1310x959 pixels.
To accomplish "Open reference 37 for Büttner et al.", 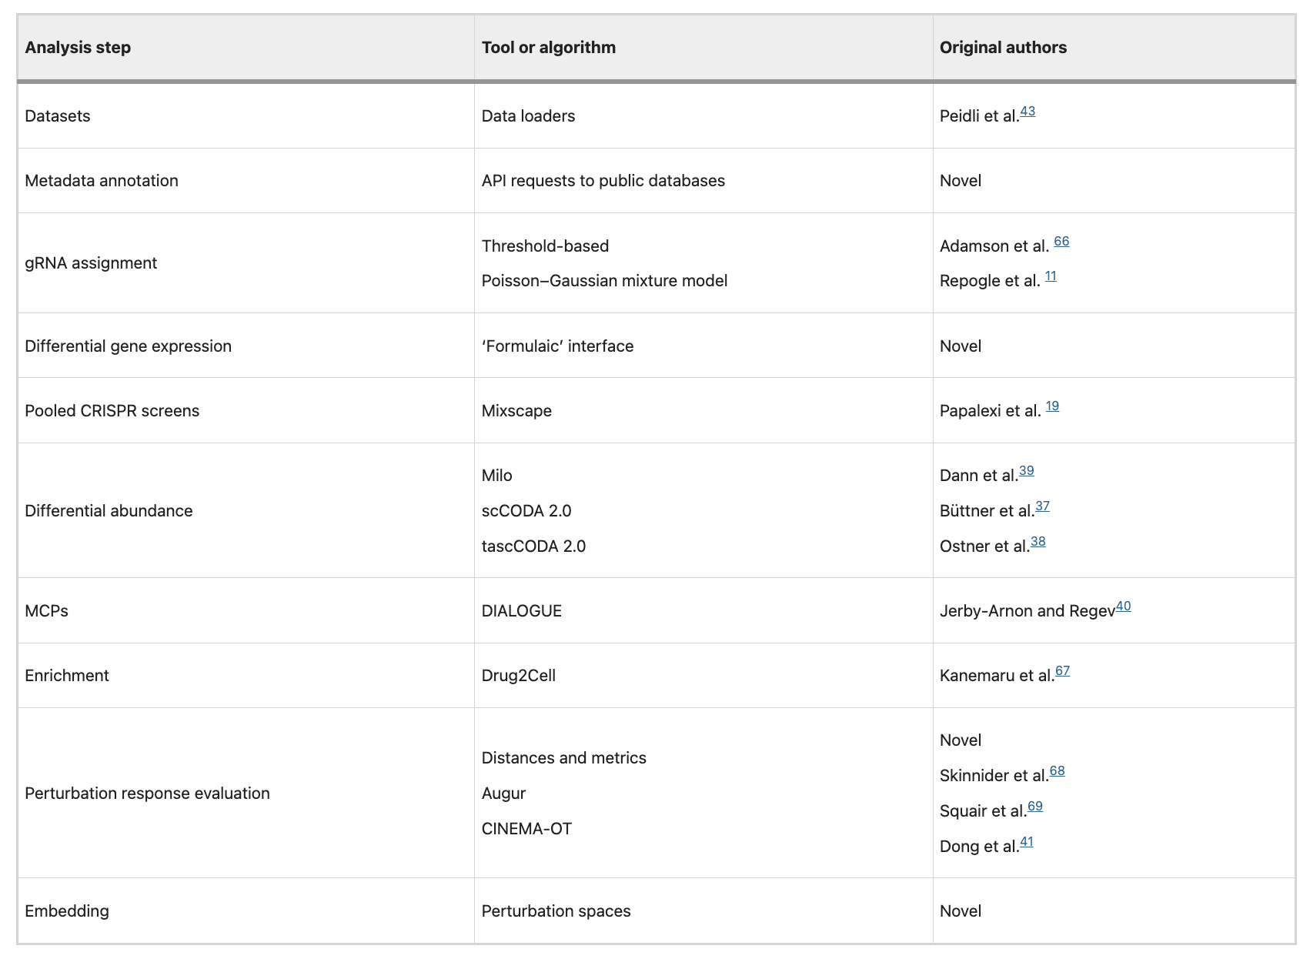I will point(1042,506).
